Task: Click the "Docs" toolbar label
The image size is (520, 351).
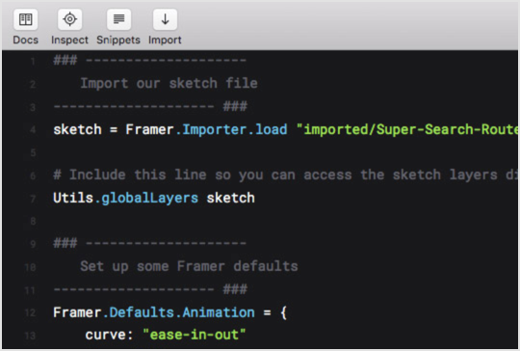Action: (x=26, y=40)
